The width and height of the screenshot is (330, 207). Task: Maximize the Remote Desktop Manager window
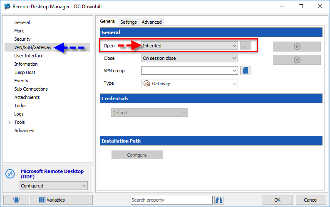coord(301,6)
